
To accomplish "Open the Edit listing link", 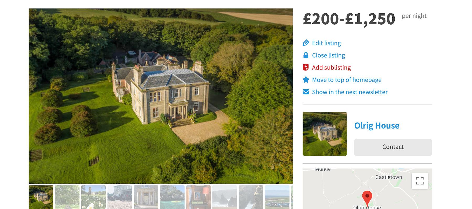I will point(326,43).
